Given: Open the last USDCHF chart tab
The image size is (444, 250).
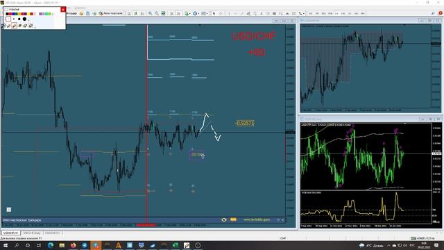Looking at the screenshot, I should (53, 233).
